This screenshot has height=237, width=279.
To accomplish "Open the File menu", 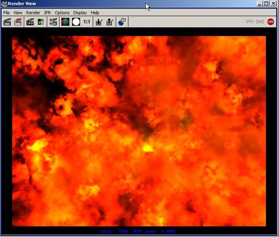I will point(7,13).
